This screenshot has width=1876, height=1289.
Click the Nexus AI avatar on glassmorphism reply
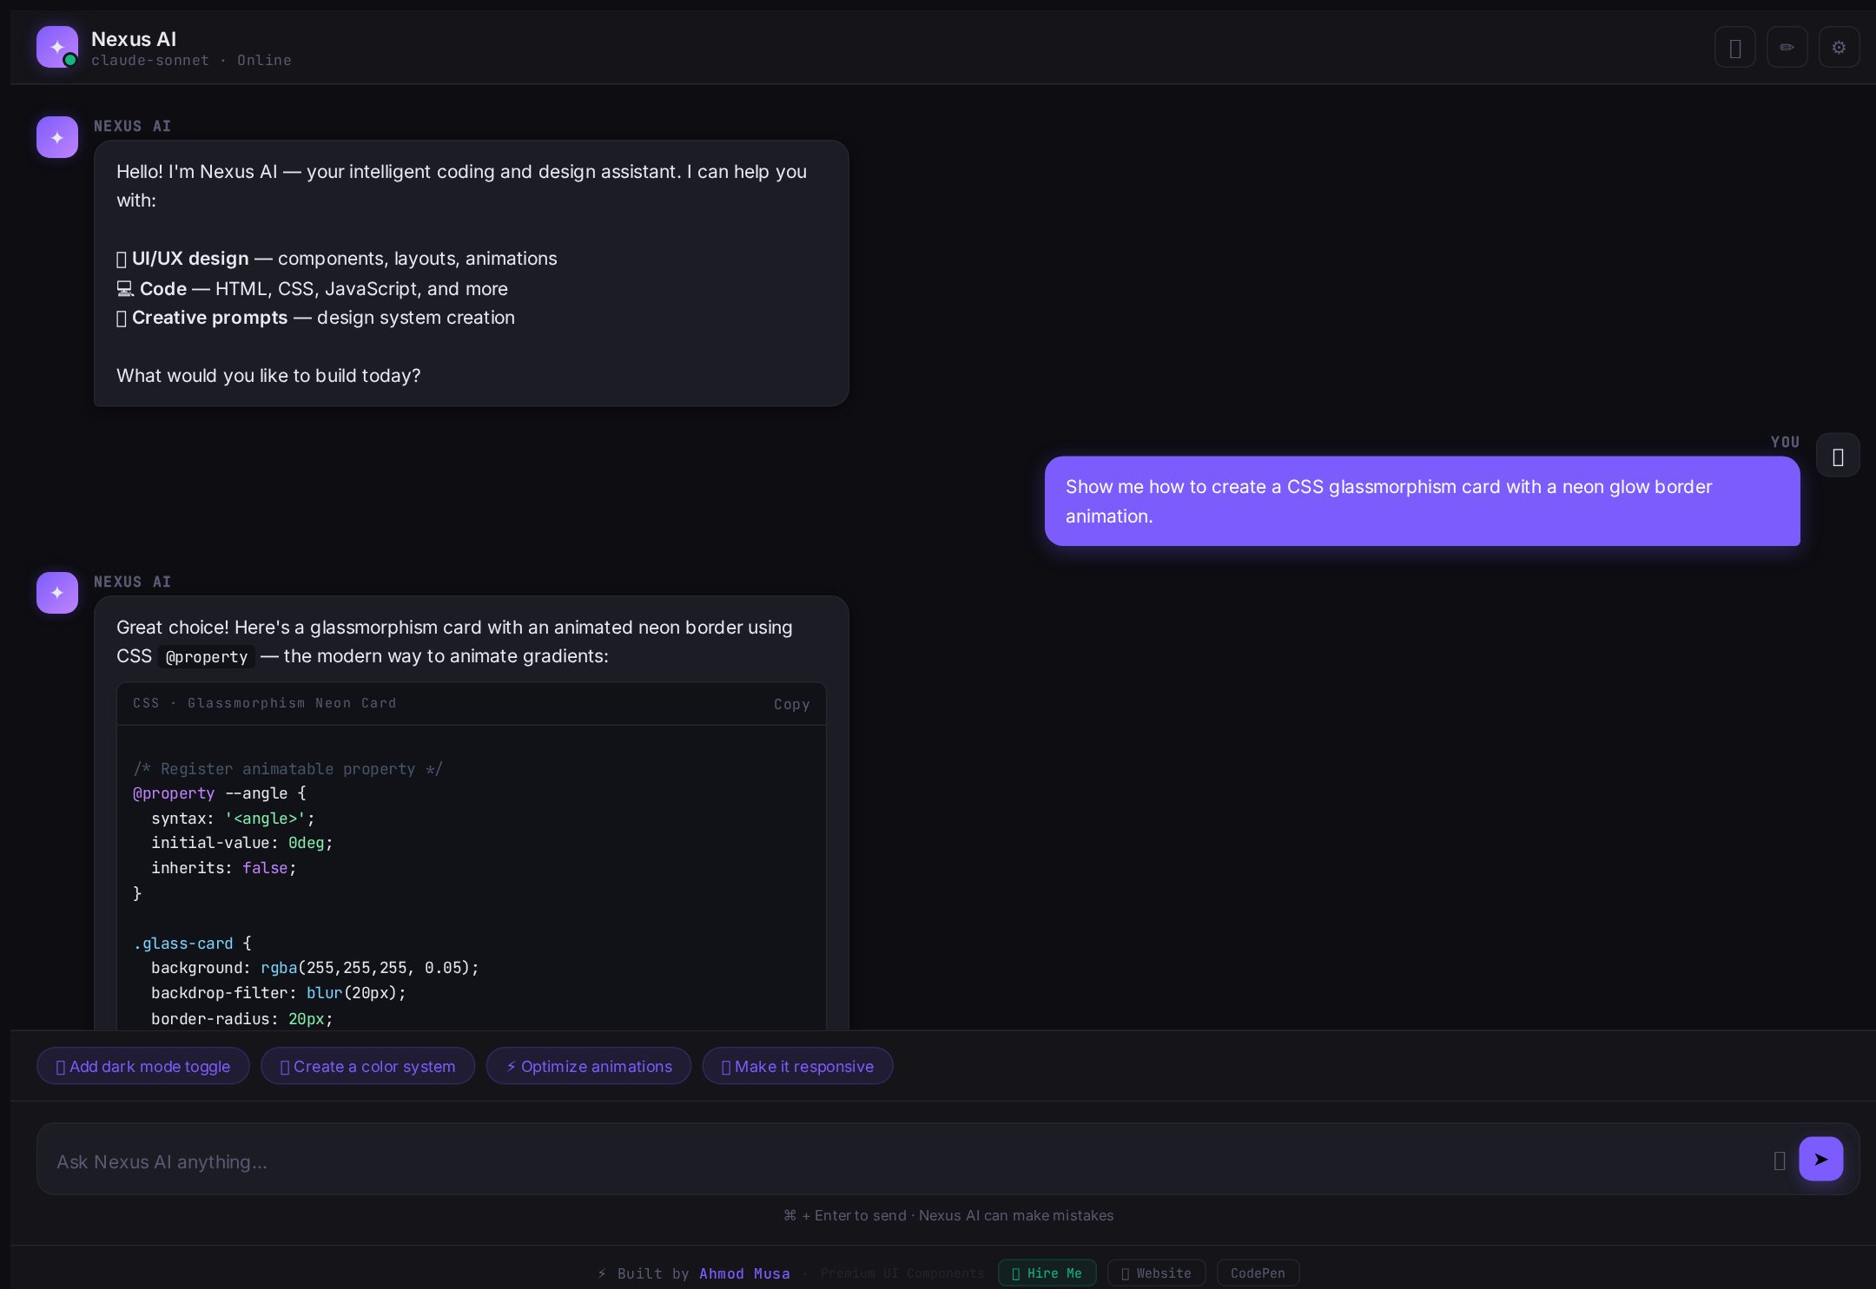[x=57, y=593]
